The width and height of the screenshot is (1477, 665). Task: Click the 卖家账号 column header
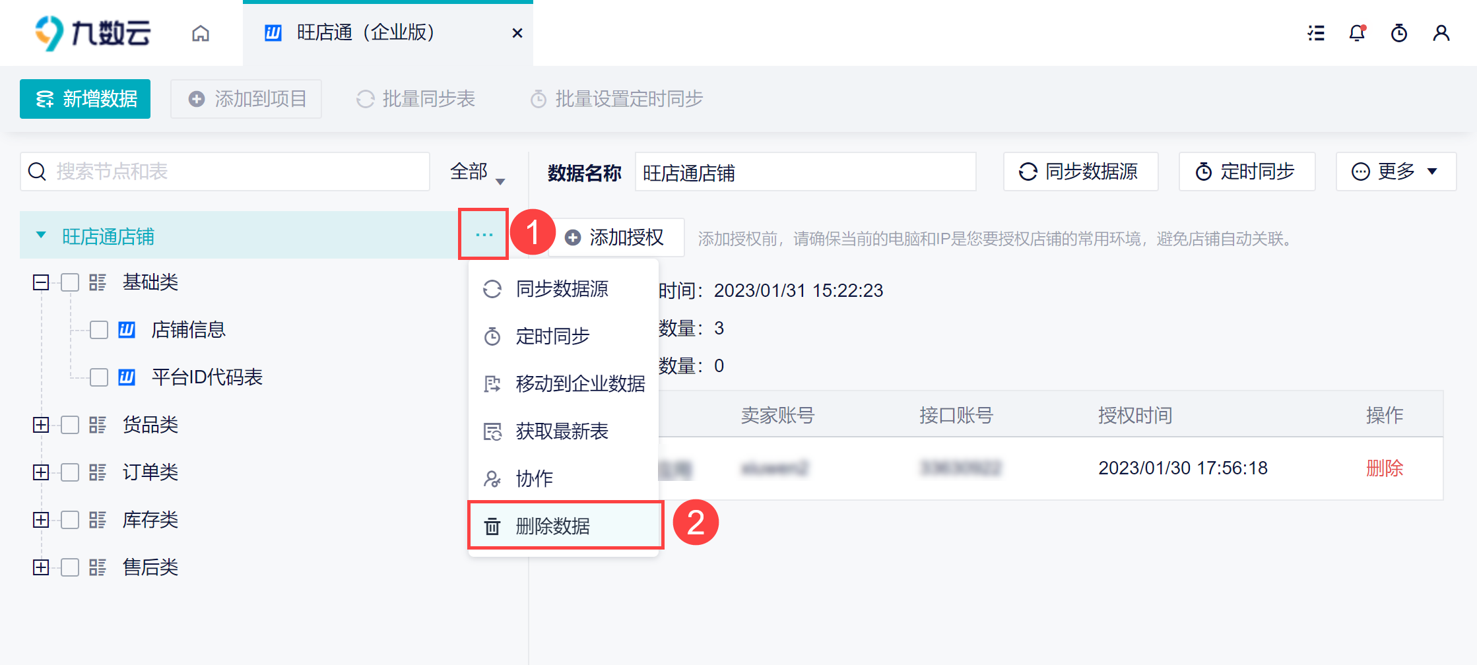click(778, 415)
